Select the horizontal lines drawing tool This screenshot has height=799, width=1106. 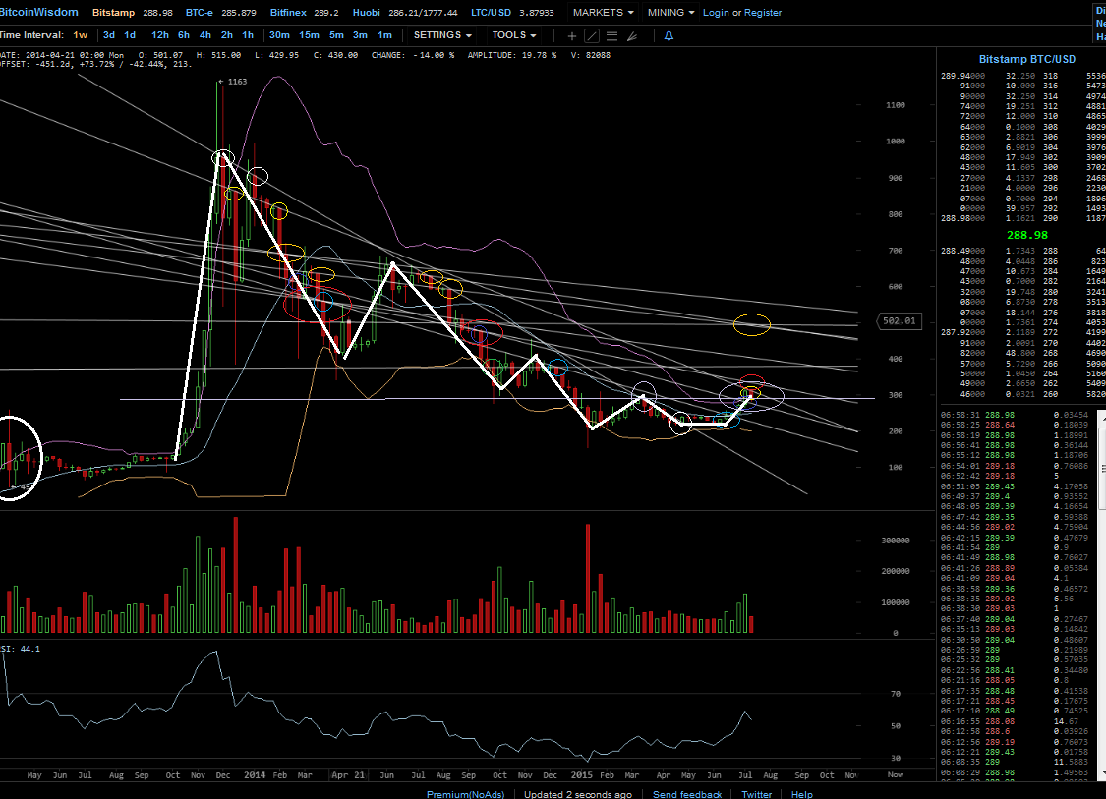(x=611, y=36)
